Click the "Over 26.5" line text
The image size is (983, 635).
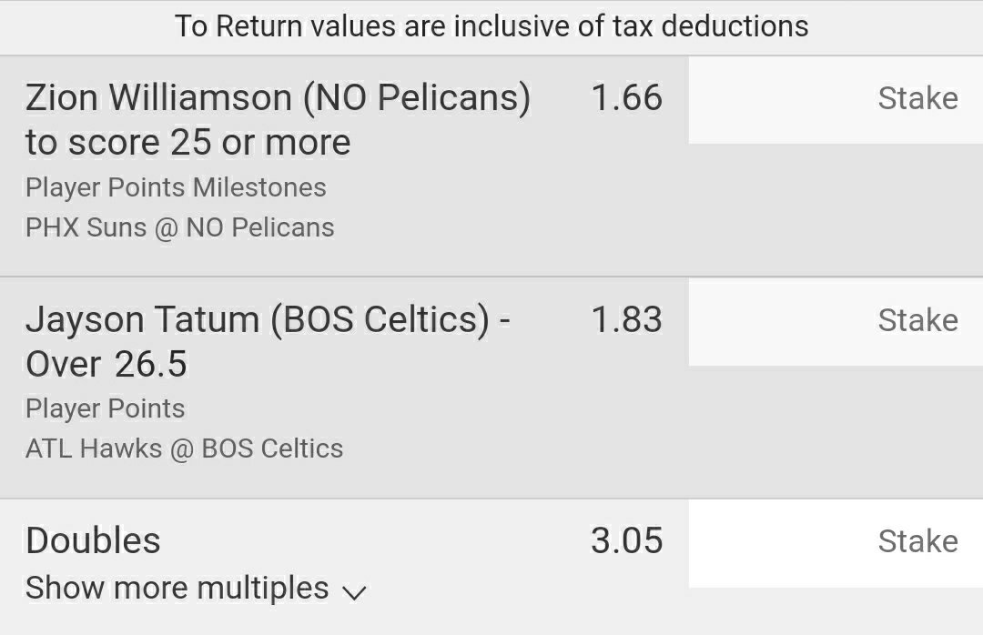106,365
